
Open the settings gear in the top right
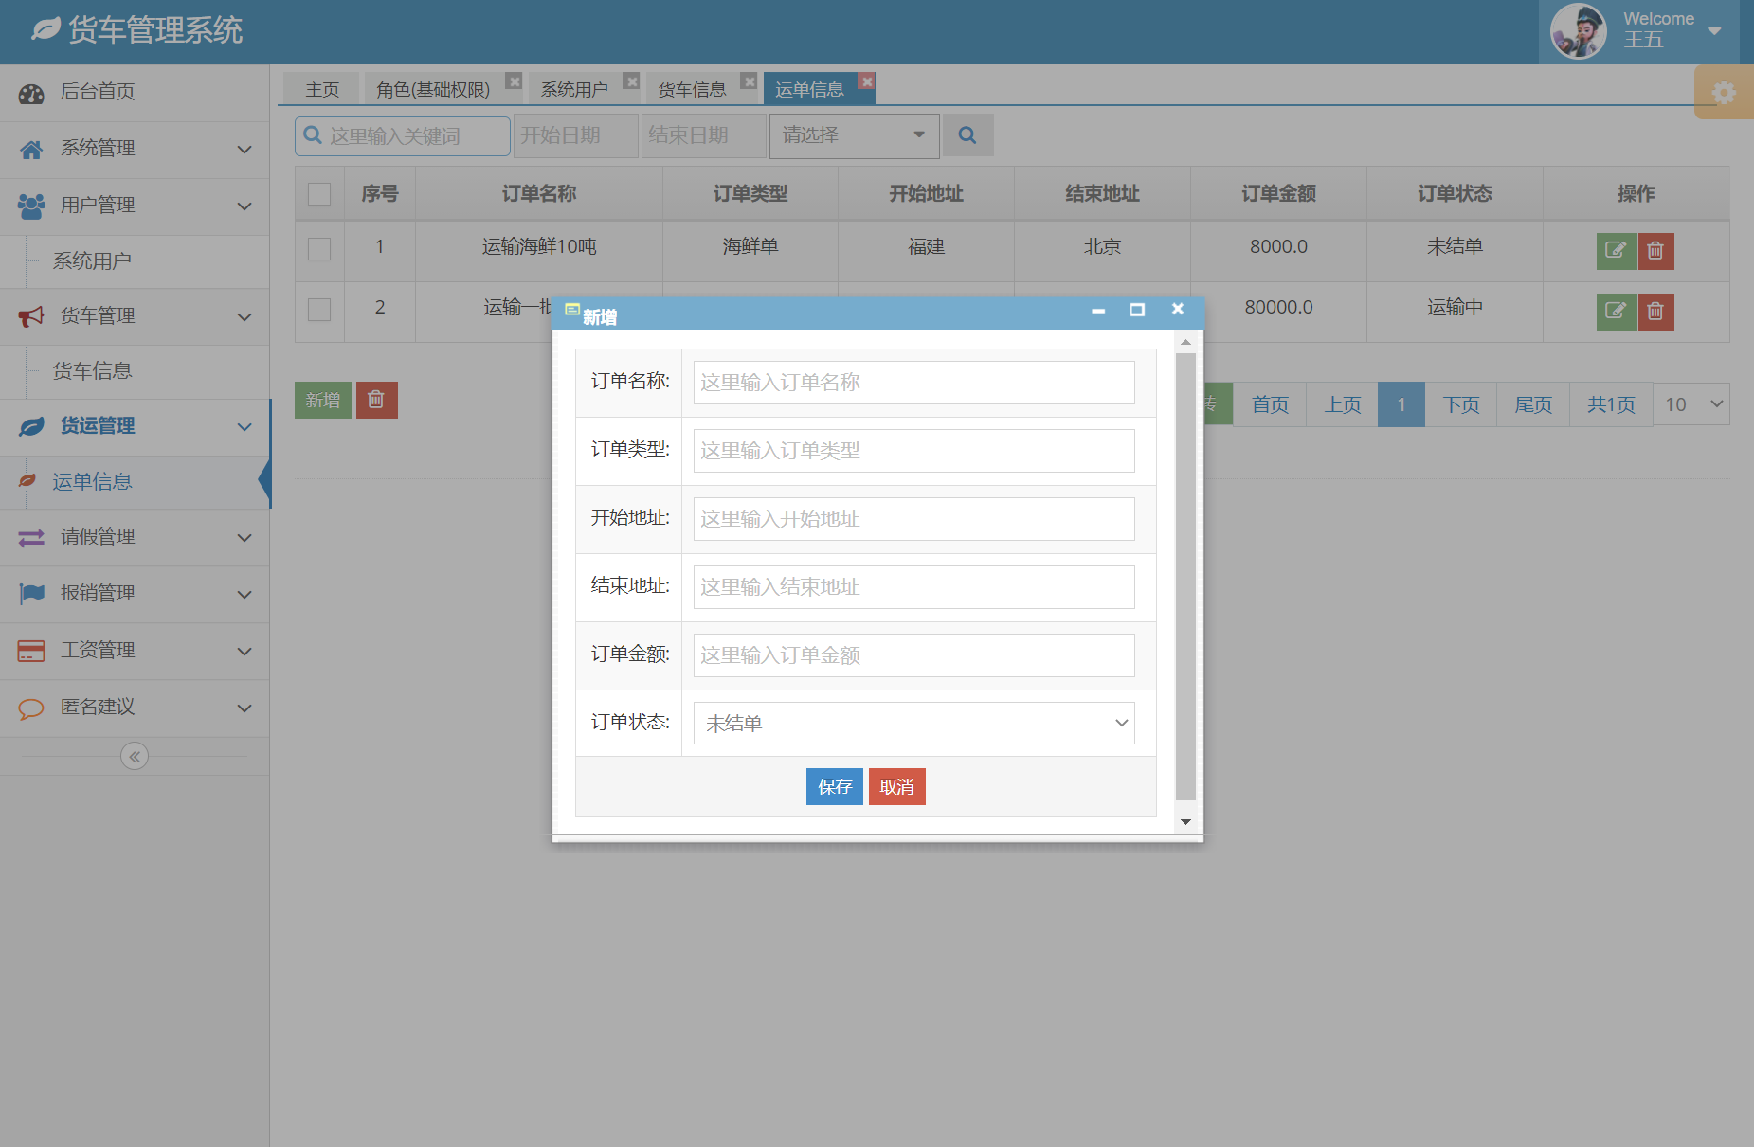pos(1724,92)
